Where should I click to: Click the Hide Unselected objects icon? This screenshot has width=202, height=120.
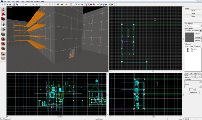coord(49,5)
